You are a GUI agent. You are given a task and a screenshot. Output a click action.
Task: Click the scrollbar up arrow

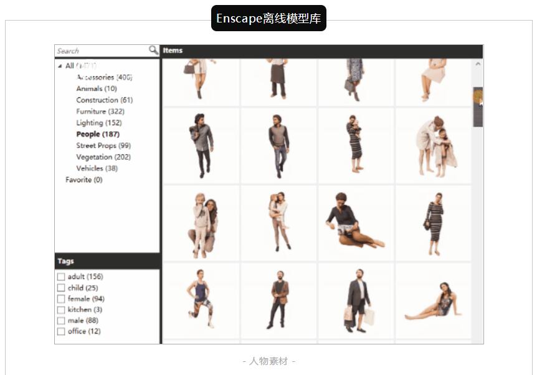point(478,64)
